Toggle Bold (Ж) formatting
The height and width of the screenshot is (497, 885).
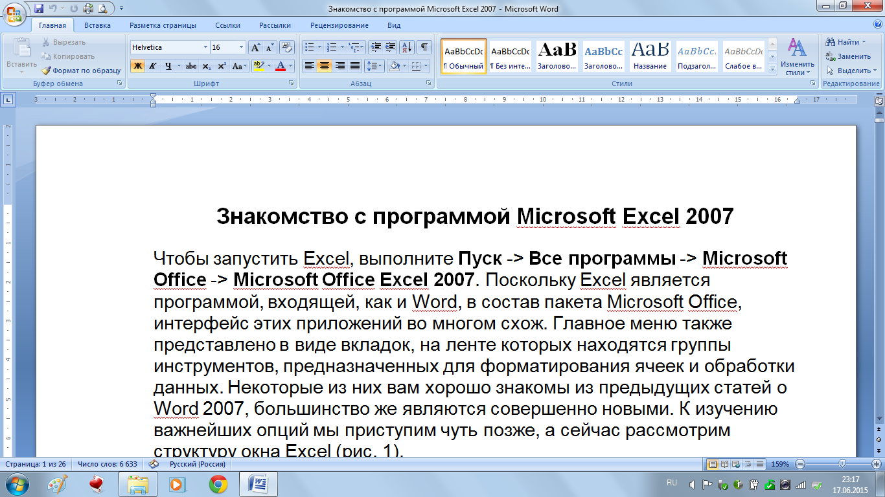pyautogui.click(x=137, y=66)
